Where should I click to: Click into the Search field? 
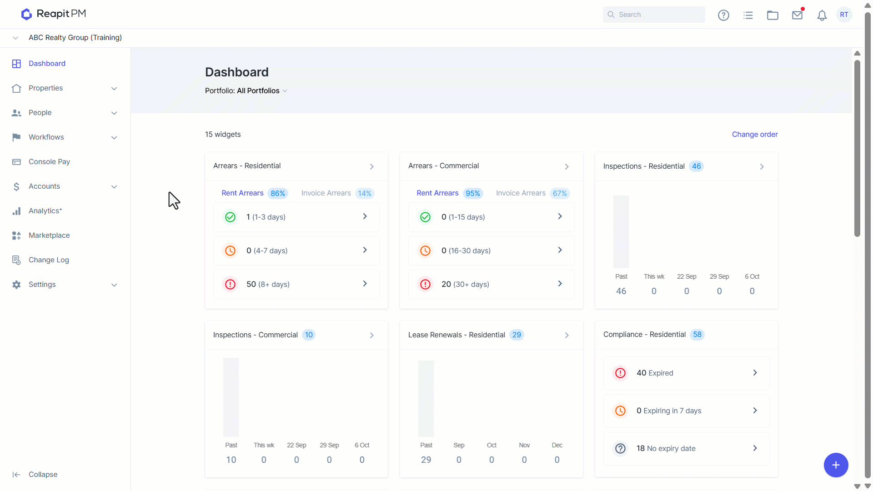point(654,15)
